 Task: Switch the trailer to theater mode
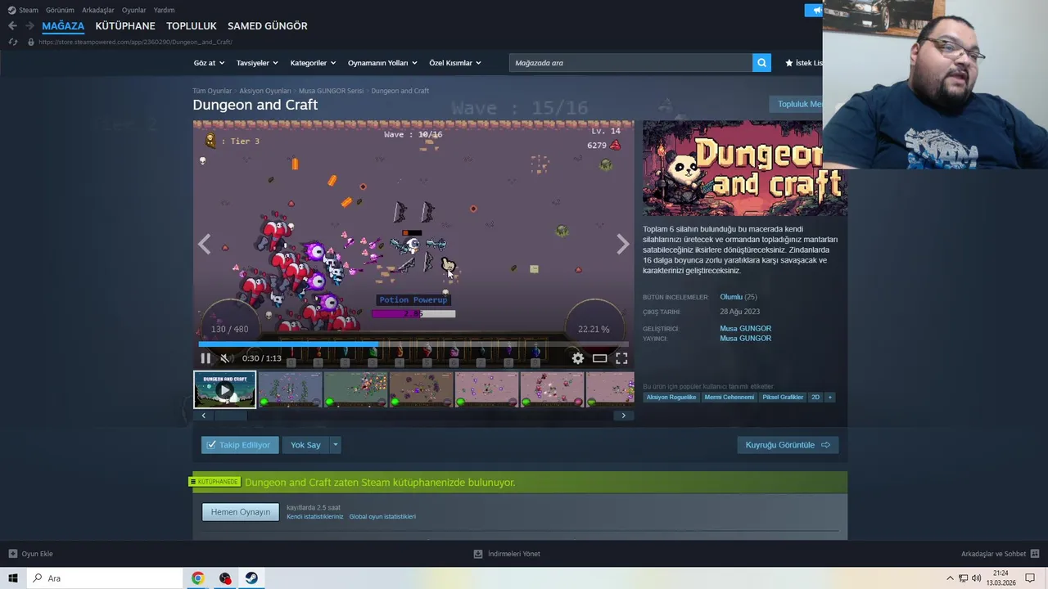coord(600,358)
